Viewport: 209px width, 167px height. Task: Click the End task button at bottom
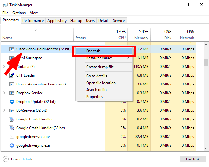click(x=193, y=159)
